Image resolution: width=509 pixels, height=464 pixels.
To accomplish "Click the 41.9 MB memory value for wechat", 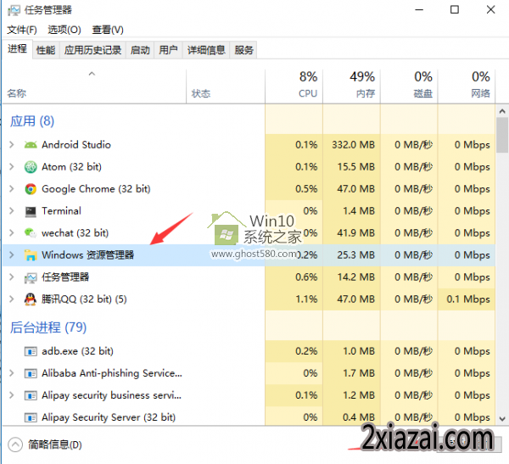I will 355,233.
